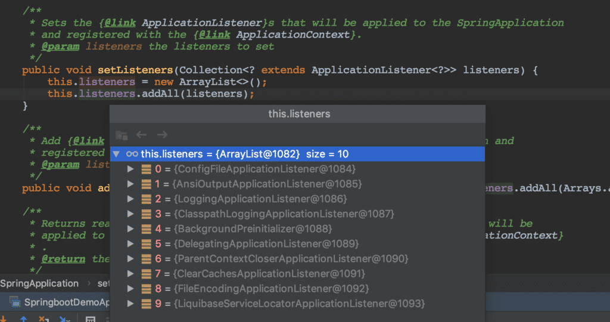Viewport: 610px width, 322px height.
Task: Expand the DelegatingApplicationListener element at index 5
Action: coord(131,244)
